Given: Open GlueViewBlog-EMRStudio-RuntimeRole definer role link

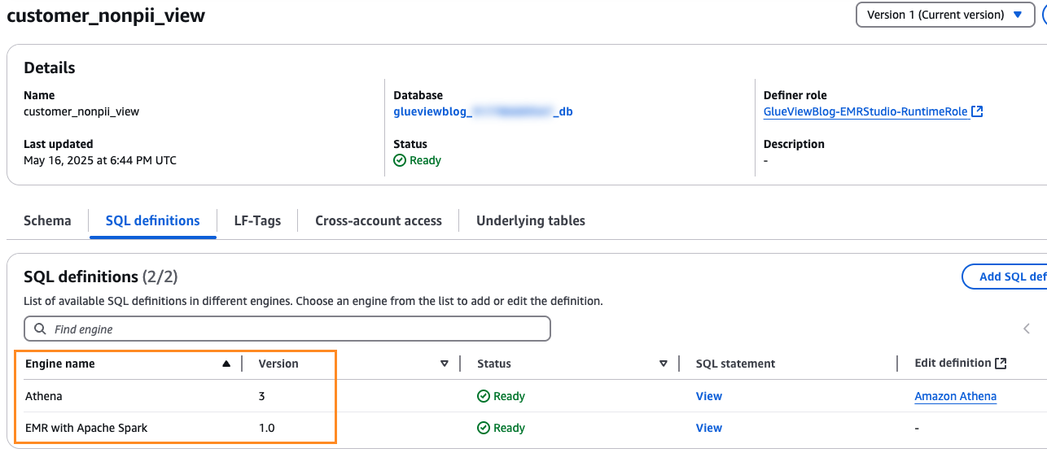Looking at the screenshot, I should [x=866, y=111].
